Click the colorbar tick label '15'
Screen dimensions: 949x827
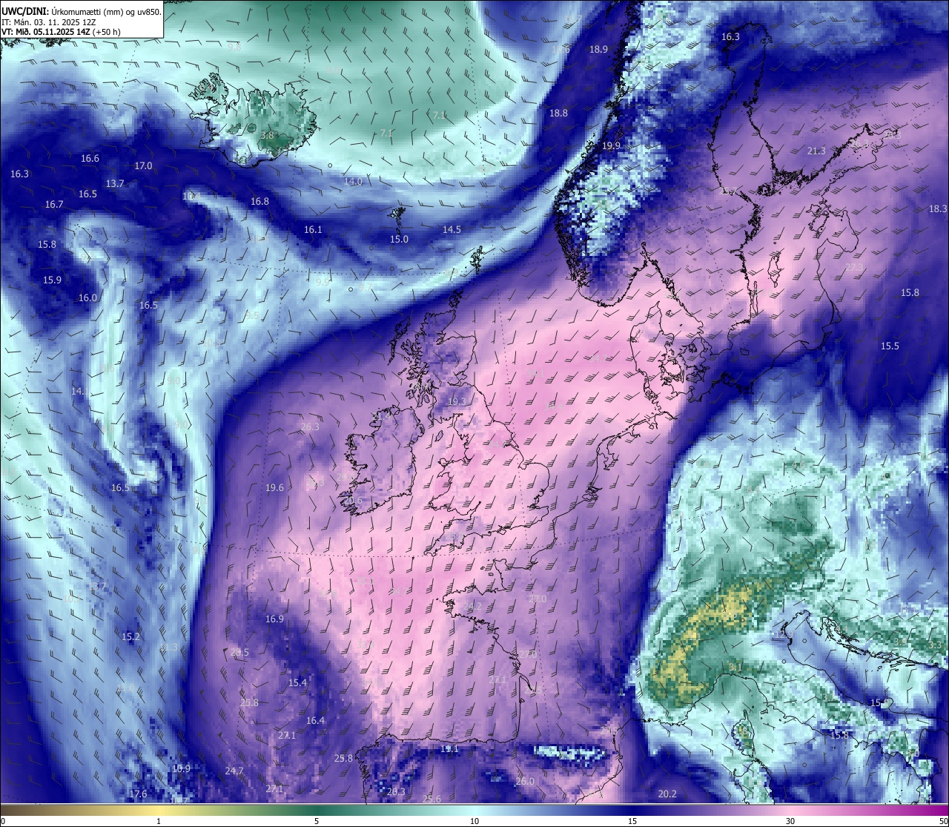click(x=632, y=821)
